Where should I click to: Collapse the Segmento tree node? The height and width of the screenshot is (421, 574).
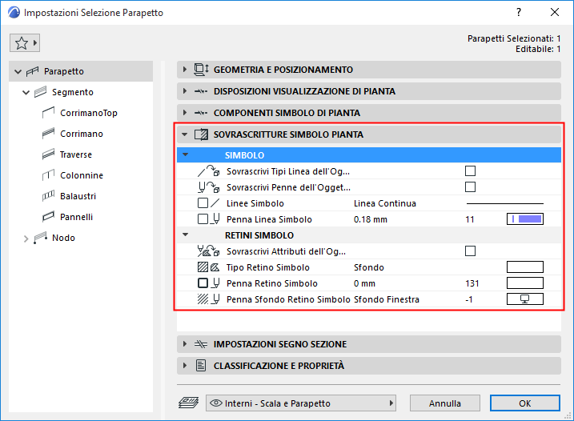tap(26, 92)
